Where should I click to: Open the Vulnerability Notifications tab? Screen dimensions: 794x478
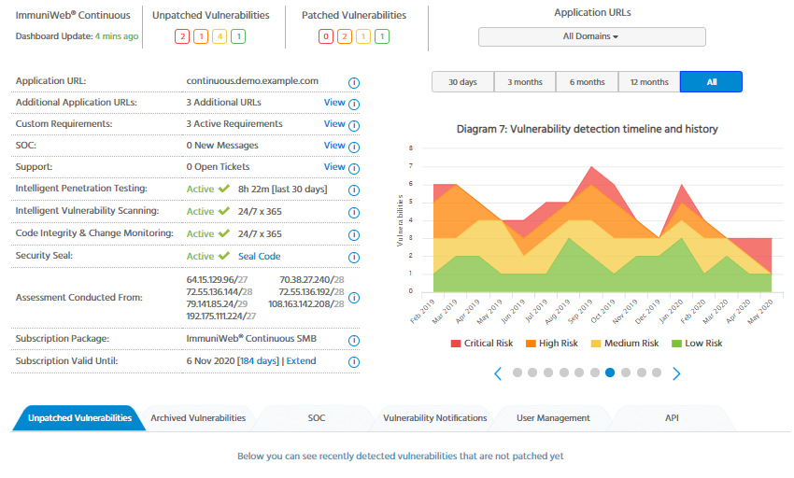pos(435,418)
